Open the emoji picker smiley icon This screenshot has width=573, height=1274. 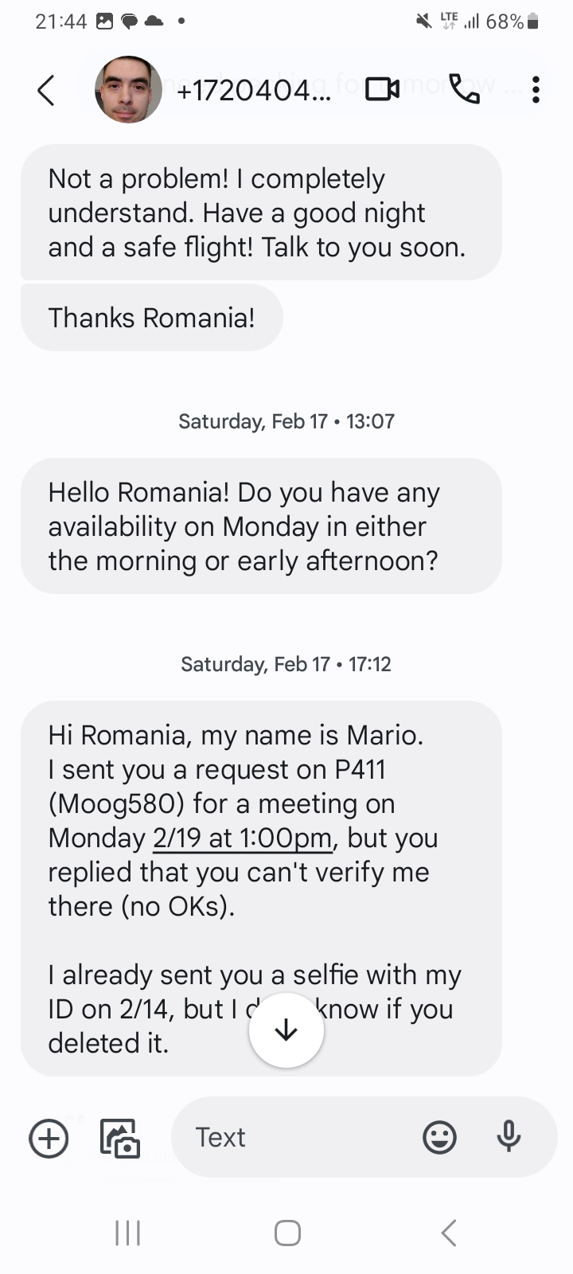point(439,1137)
